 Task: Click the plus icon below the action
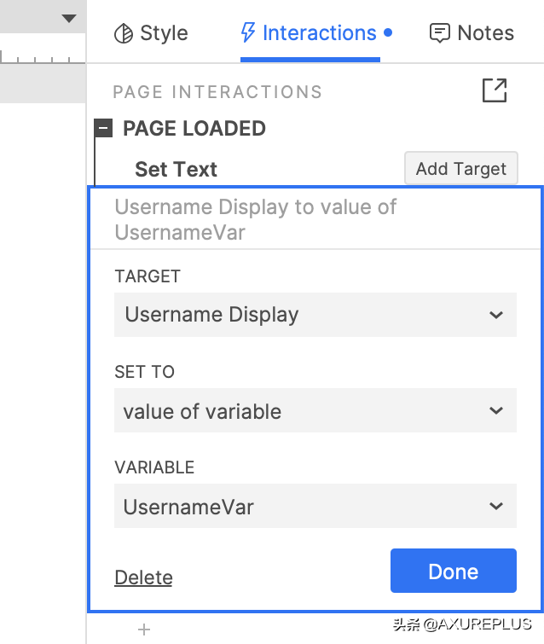[x=144, y=629]
